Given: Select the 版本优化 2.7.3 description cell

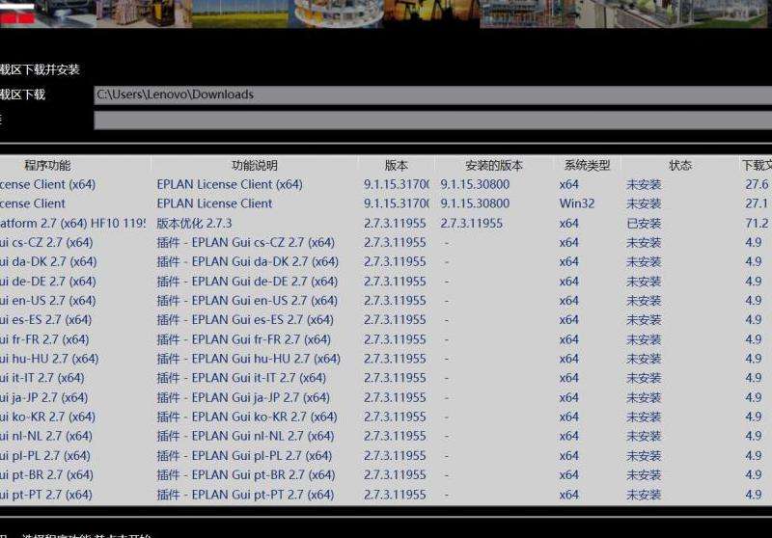Looking at the screenshot, I should pos(194,224).
